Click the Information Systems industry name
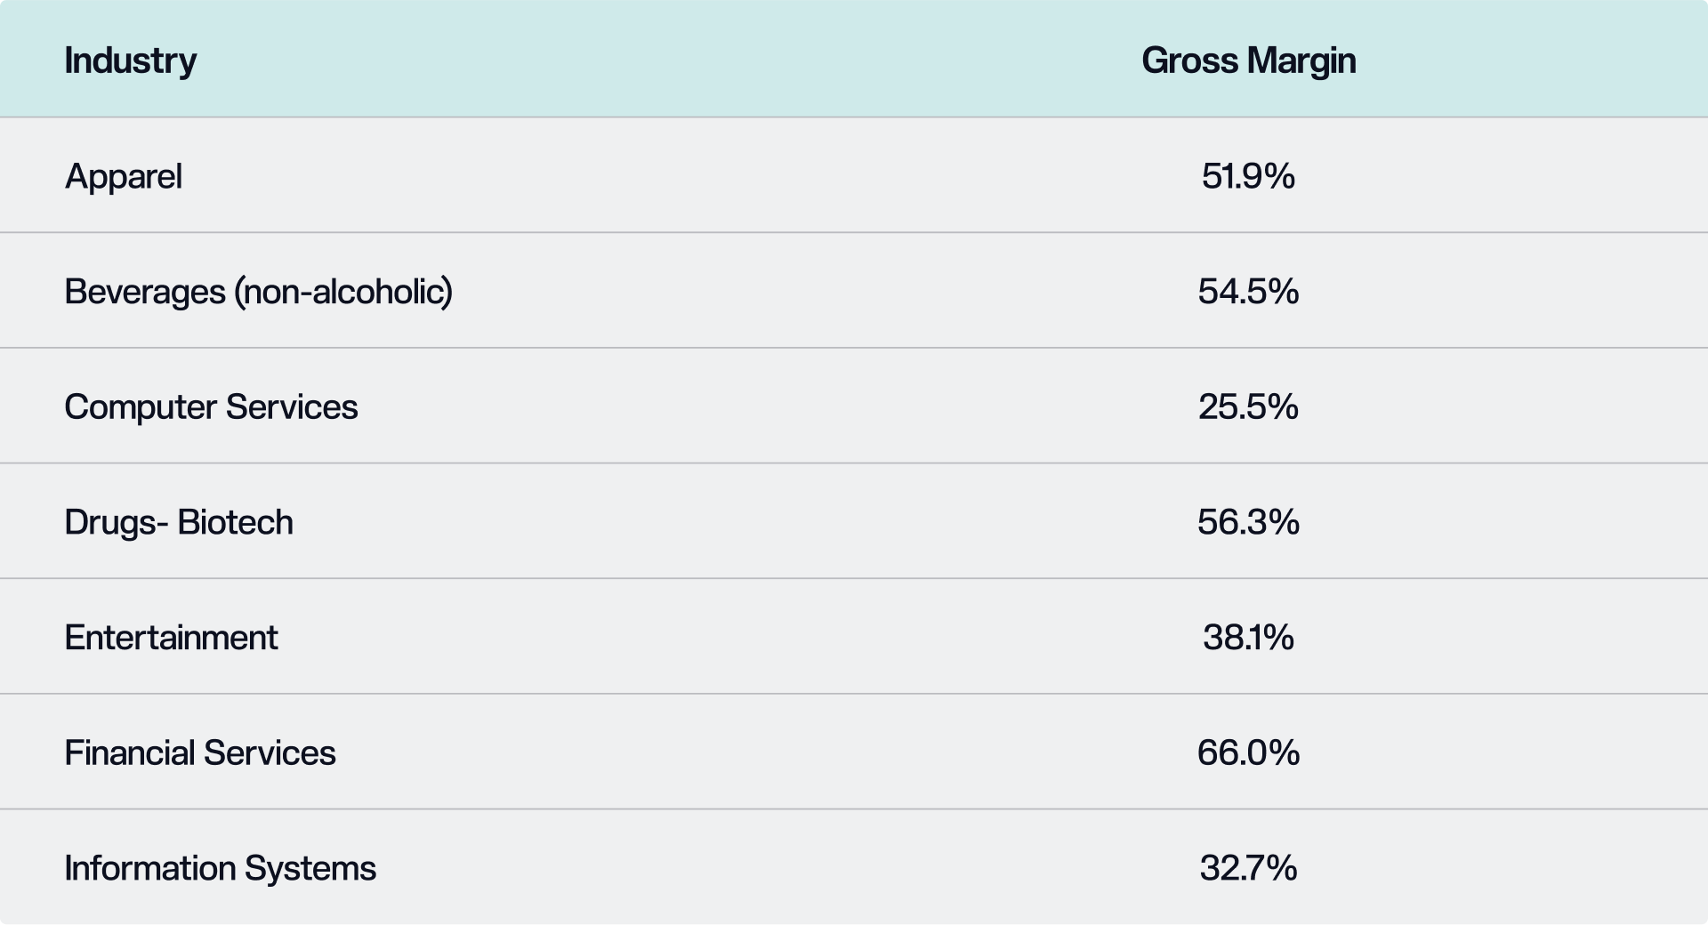 tap(220, 868)
